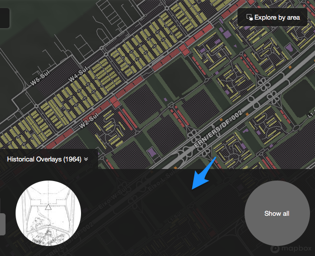Click the W2 Sul street label
Image resolution: width=315 pixels, height=256 pixels.
click(x=89, y=121)
